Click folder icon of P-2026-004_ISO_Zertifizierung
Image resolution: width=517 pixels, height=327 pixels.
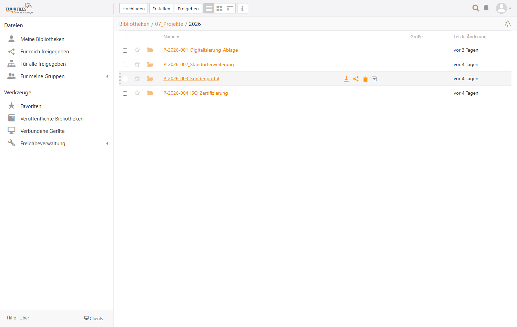tap(150, 93)
